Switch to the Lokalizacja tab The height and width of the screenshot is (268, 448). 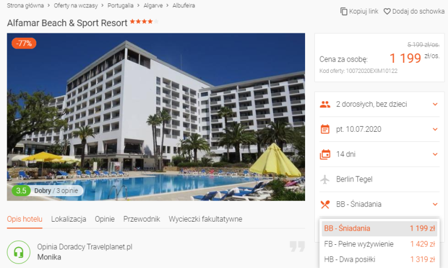click(69, 219)
